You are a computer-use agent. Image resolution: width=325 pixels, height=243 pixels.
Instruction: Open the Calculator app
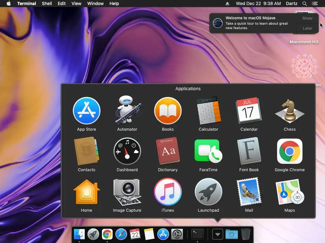pyautogui.click(x=208, y=111)
